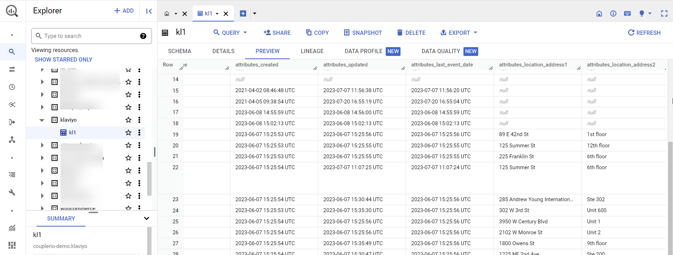
Task: Star the dataset just below kl1
Action: coord(128,145)
